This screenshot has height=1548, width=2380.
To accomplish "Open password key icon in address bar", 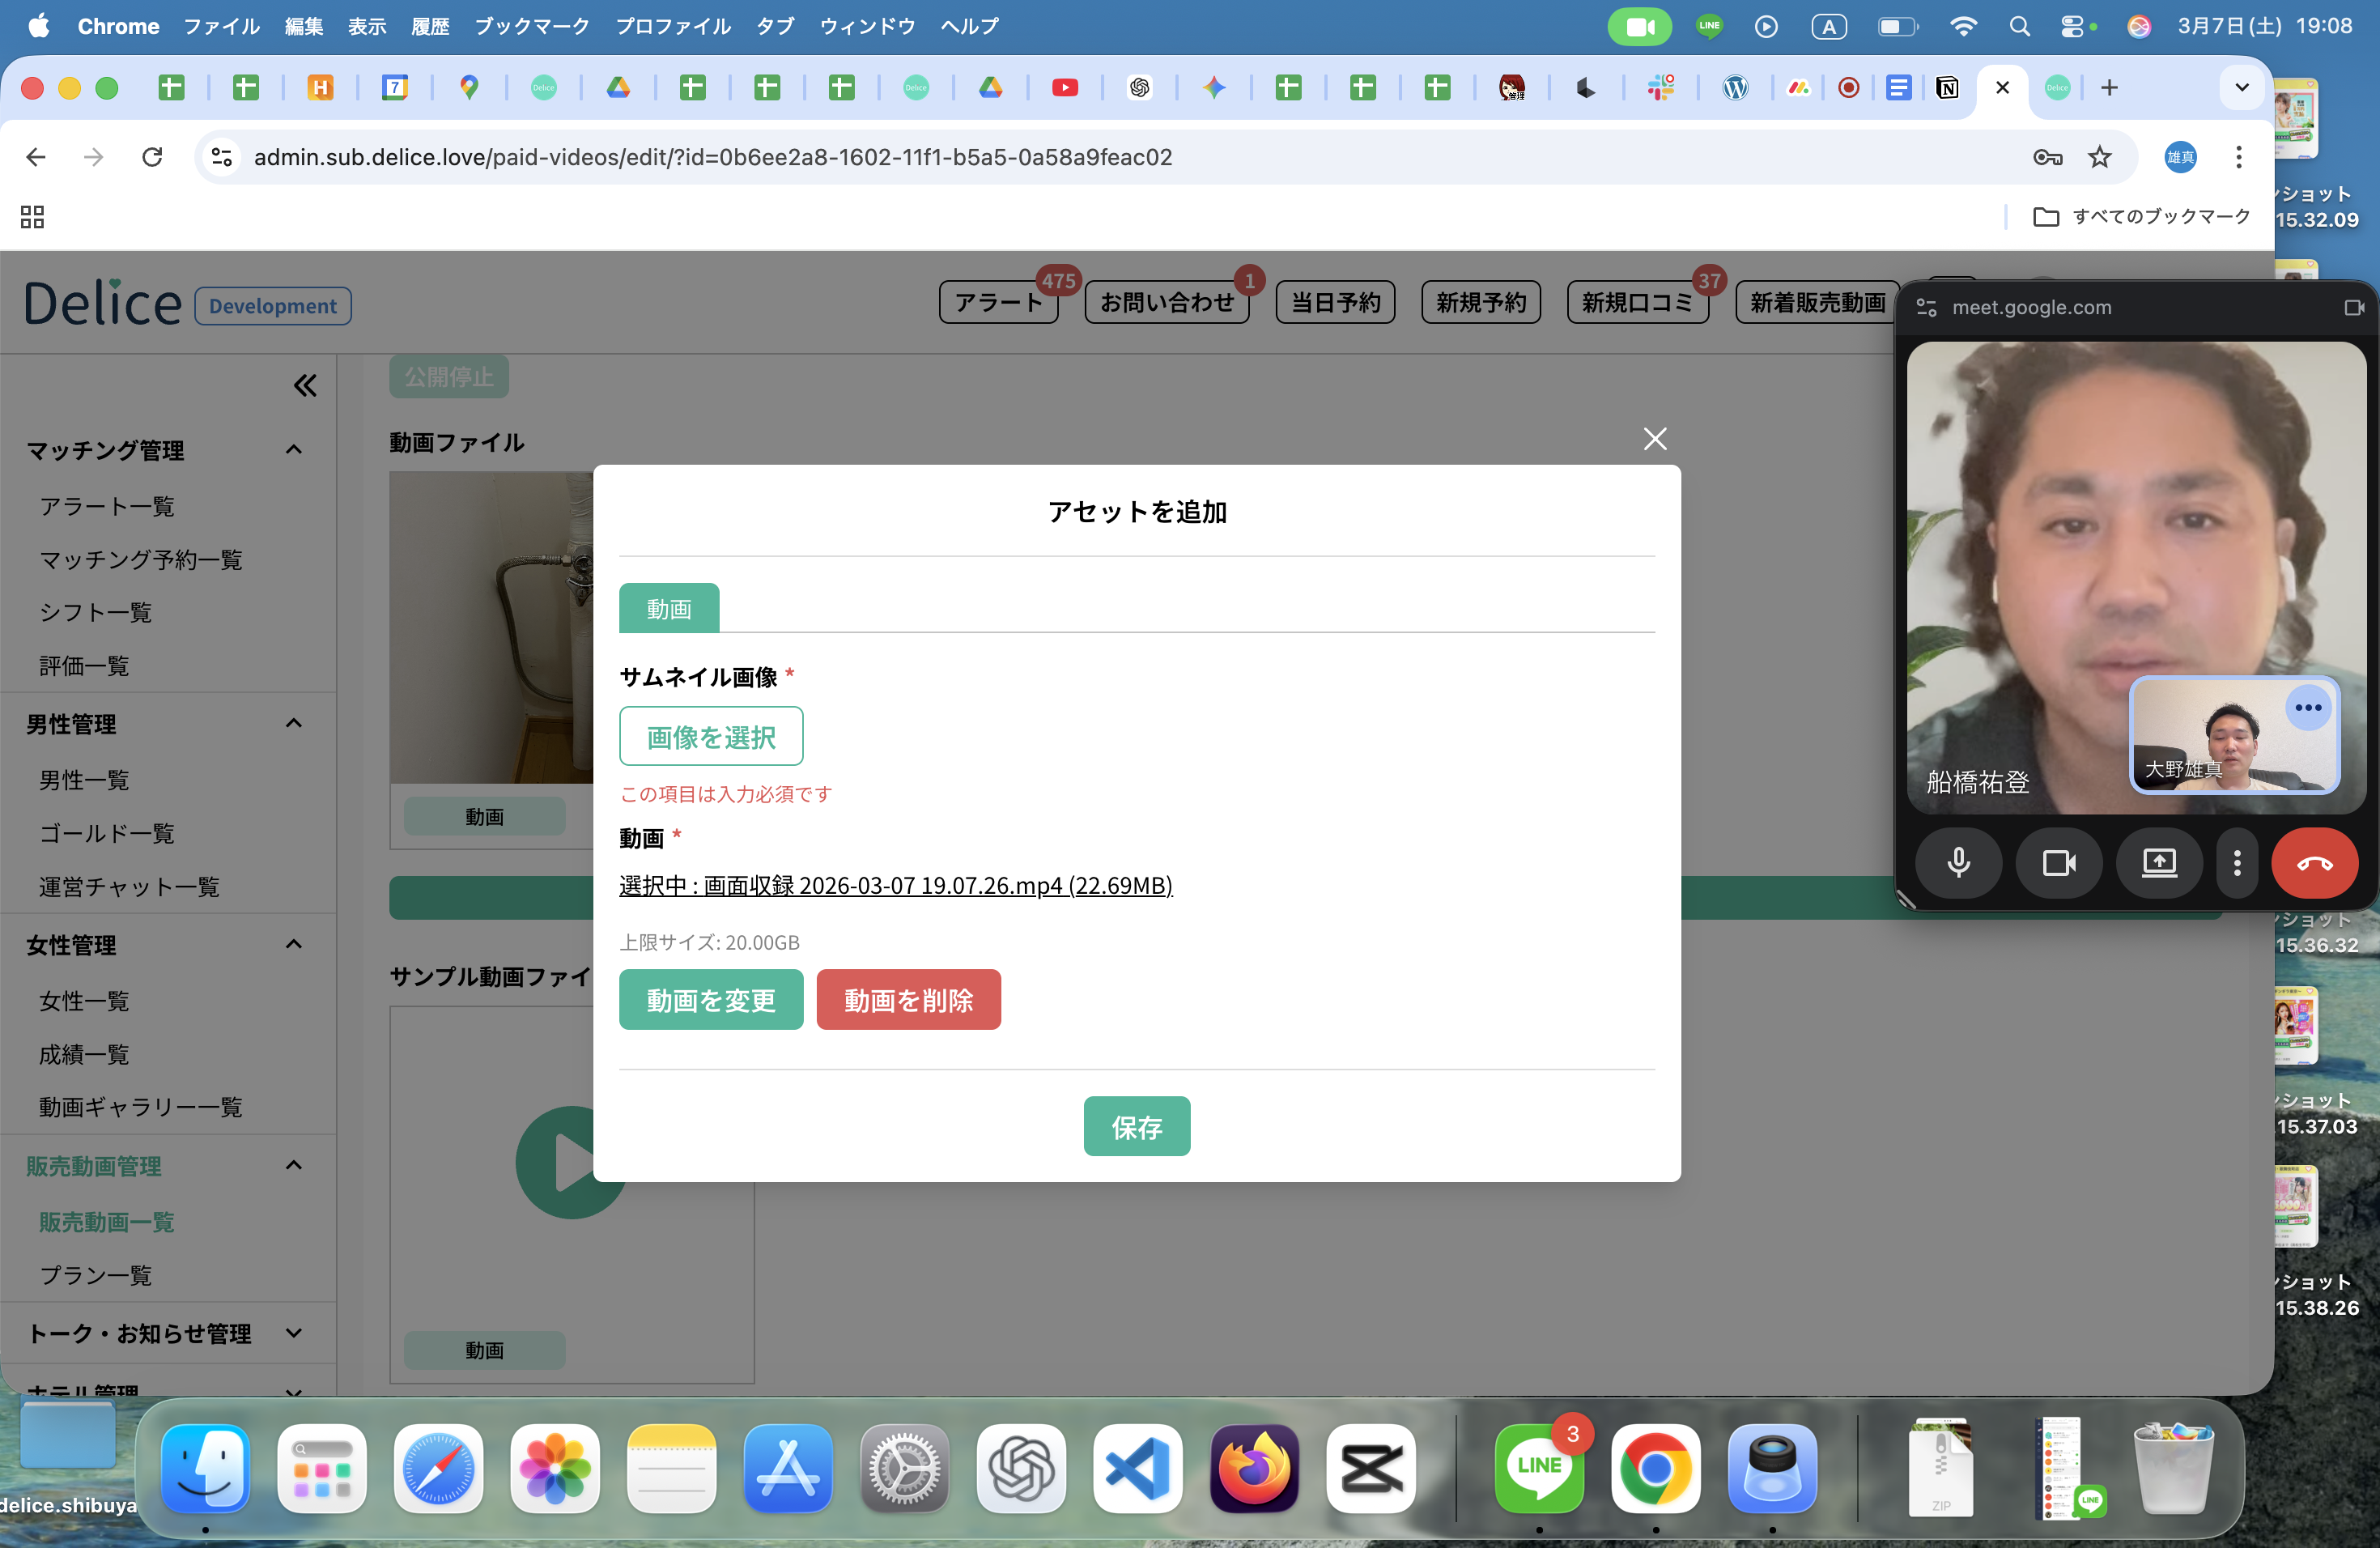I will pos(2047,157).
